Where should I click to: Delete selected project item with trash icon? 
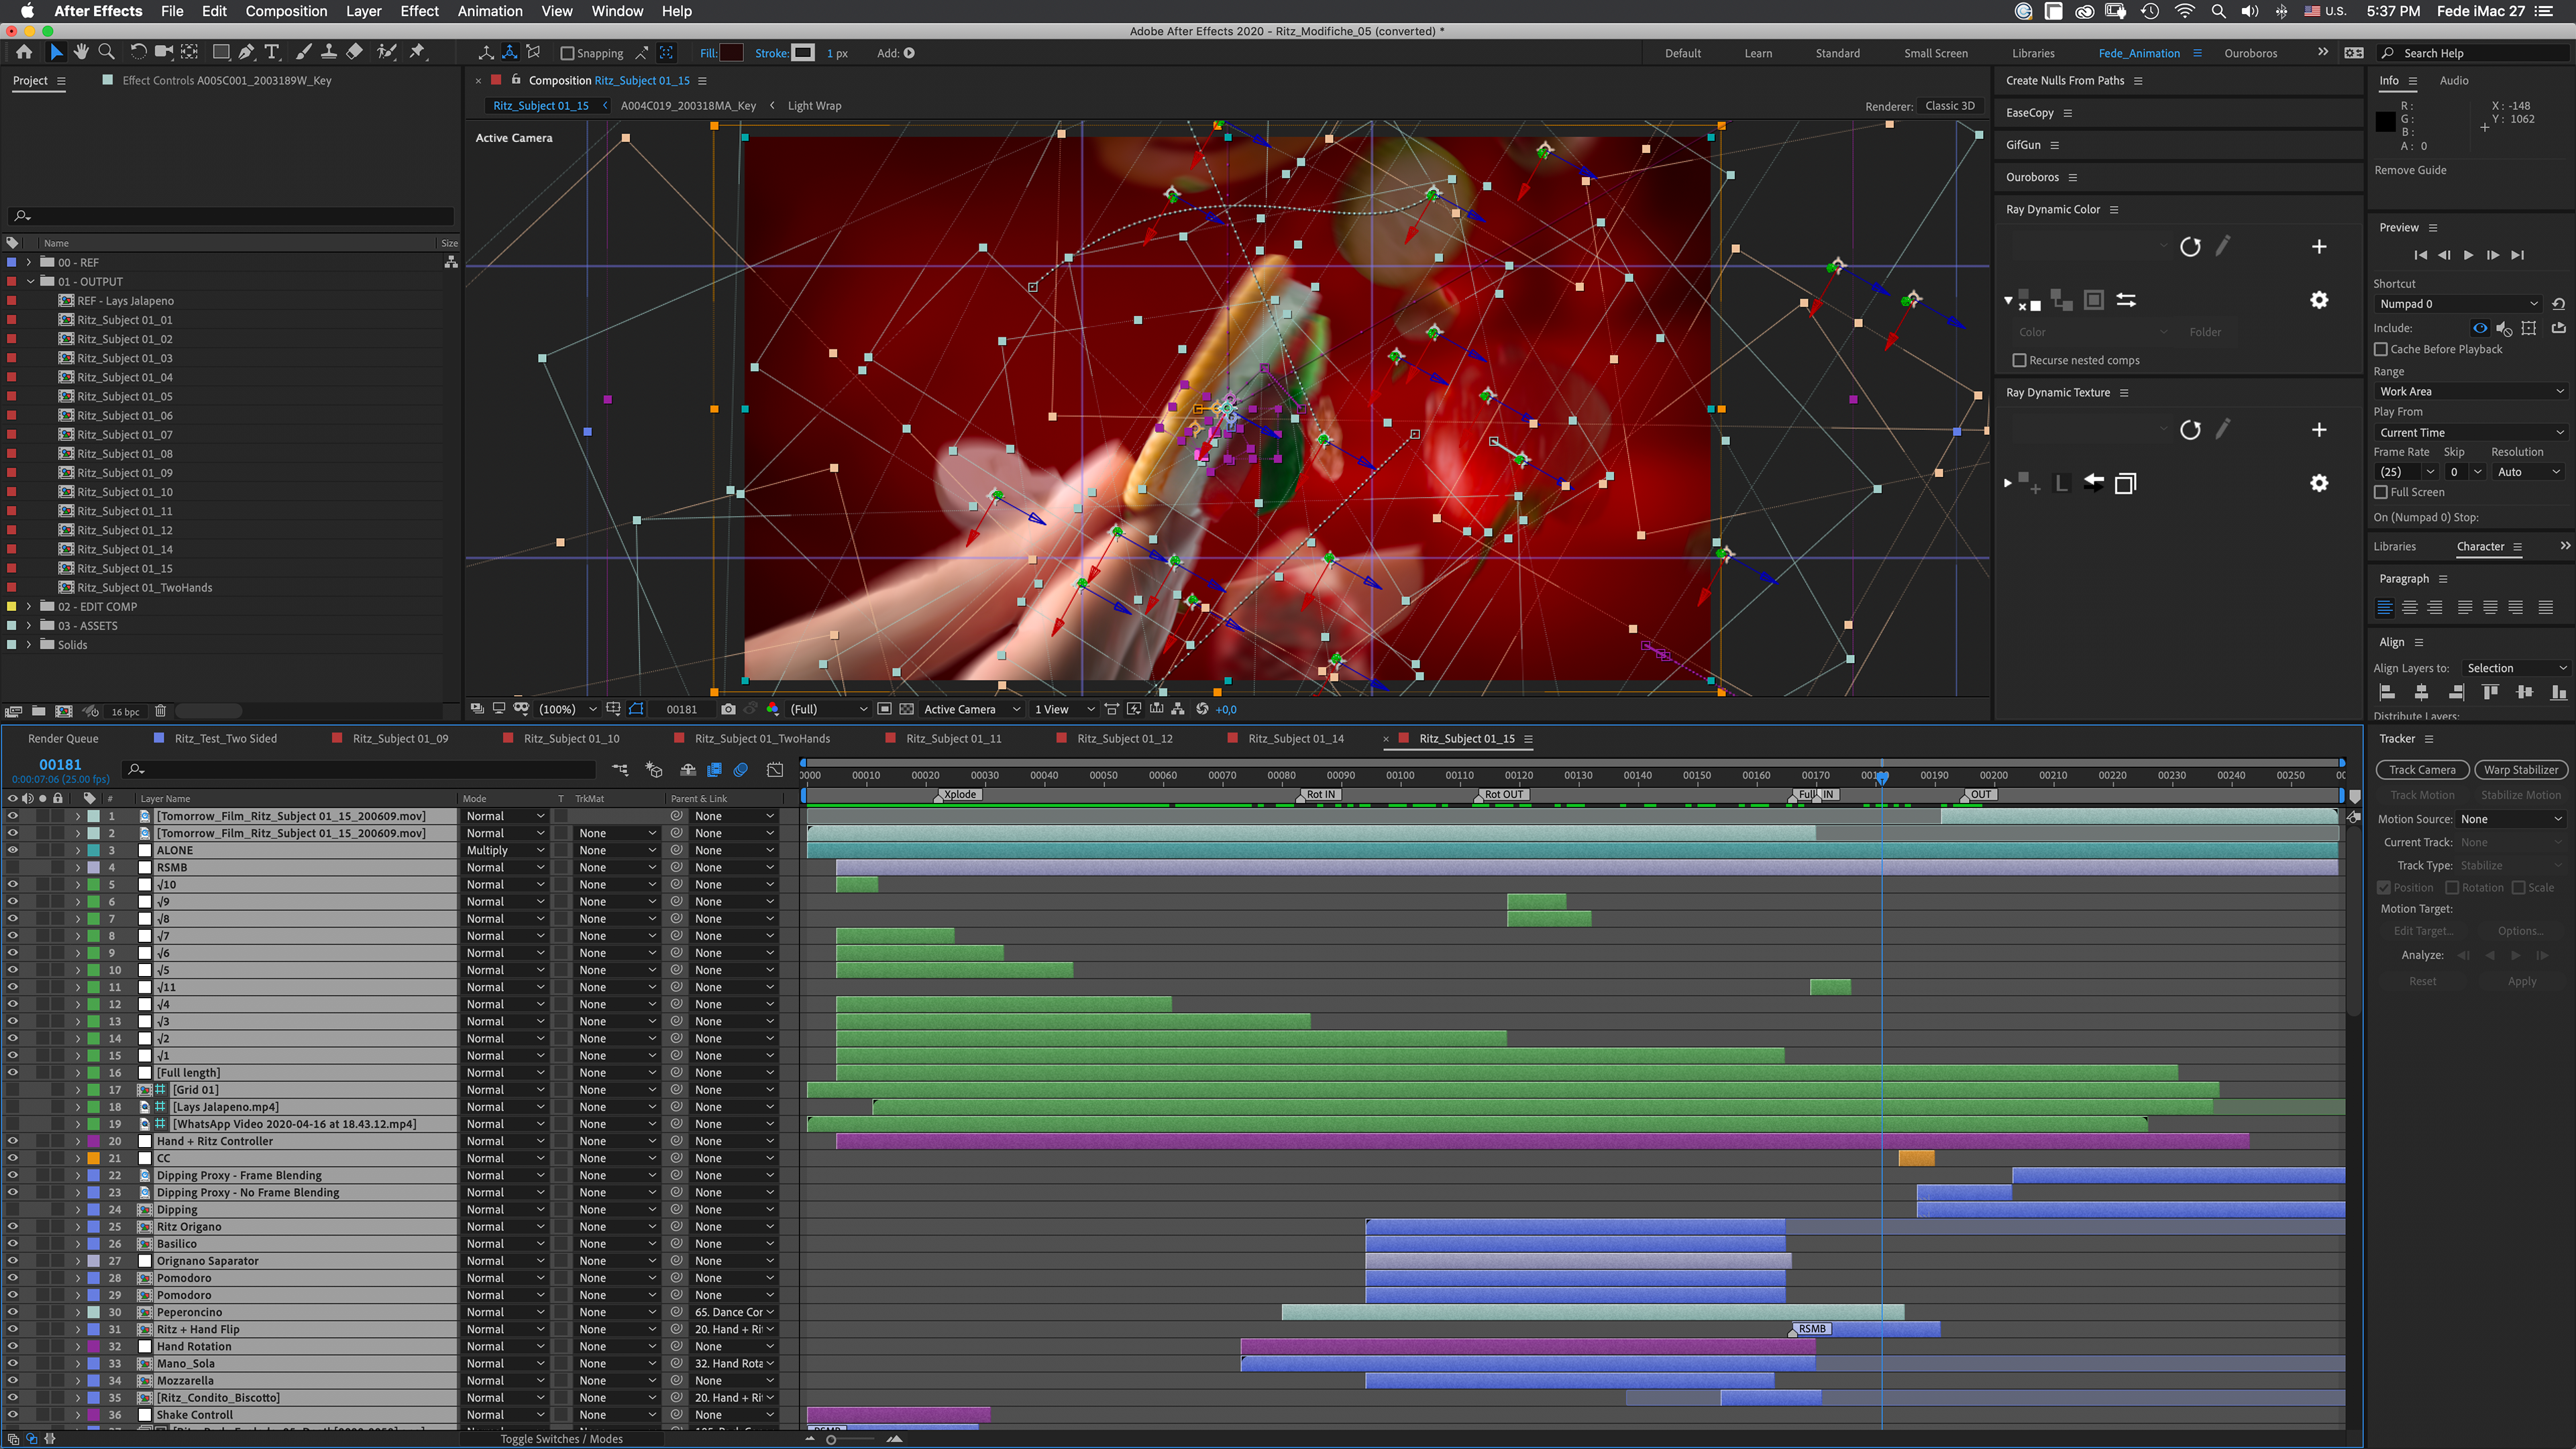(x=160, y=711)
